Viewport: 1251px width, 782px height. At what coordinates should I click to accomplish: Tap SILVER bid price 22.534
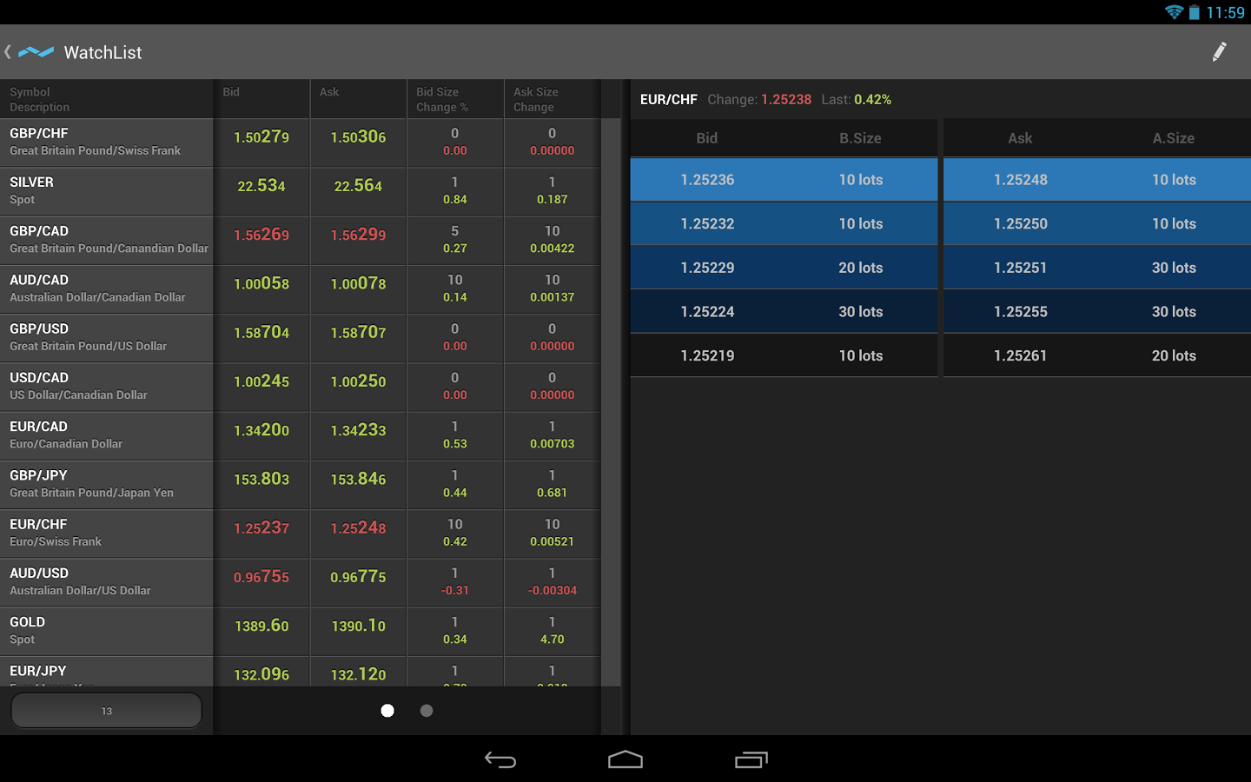pyautogui.click(x=261, y=186)
